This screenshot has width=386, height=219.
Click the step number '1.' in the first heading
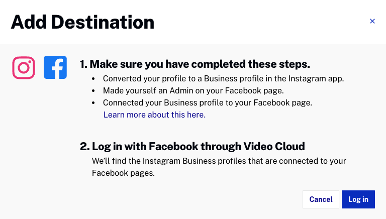(83, 64)
